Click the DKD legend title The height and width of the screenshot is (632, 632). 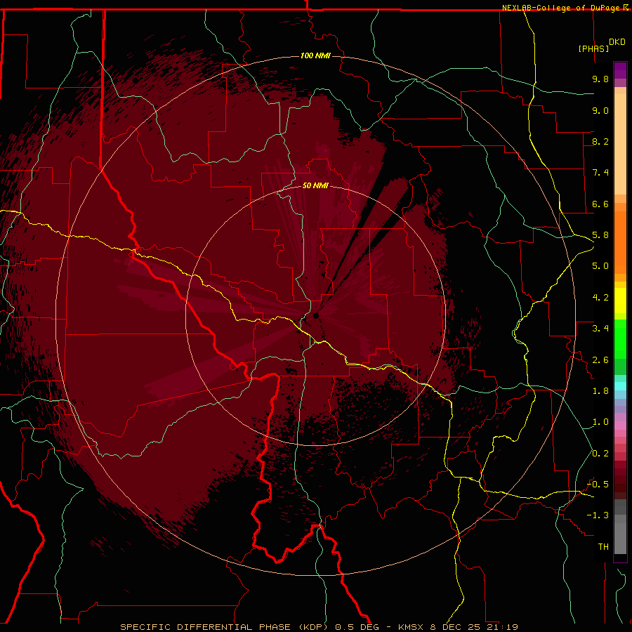click(617, 42)
